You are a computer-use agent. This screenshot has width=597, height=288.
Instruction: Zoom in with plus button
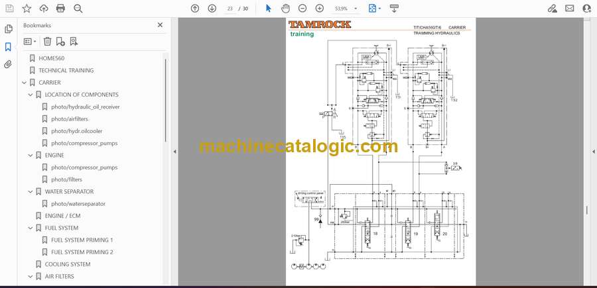tap(320, 9)
